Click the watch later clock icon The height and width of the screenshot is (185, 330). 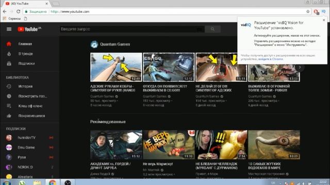tap(9, 96)
